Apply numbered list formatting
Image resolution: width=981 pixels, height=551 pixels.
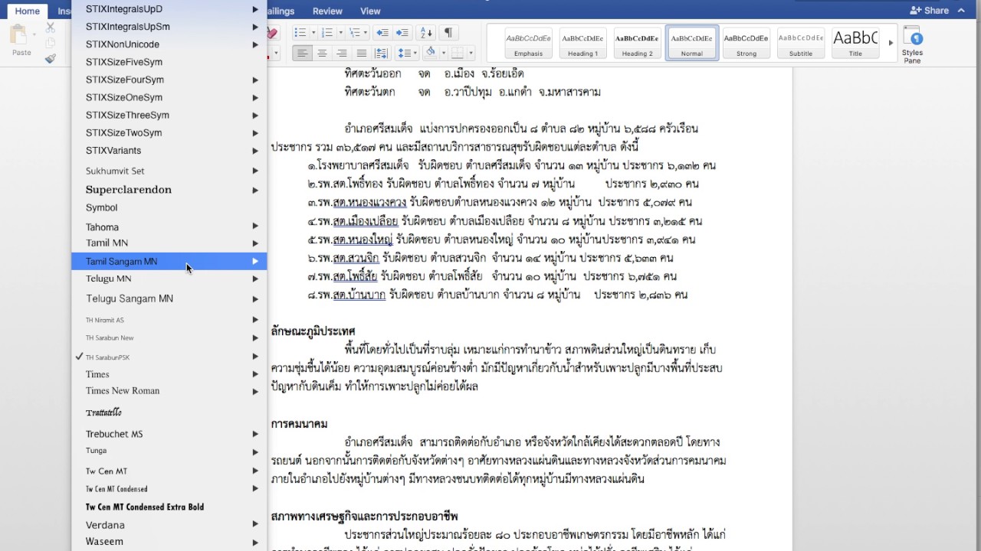tap(326, 33)
